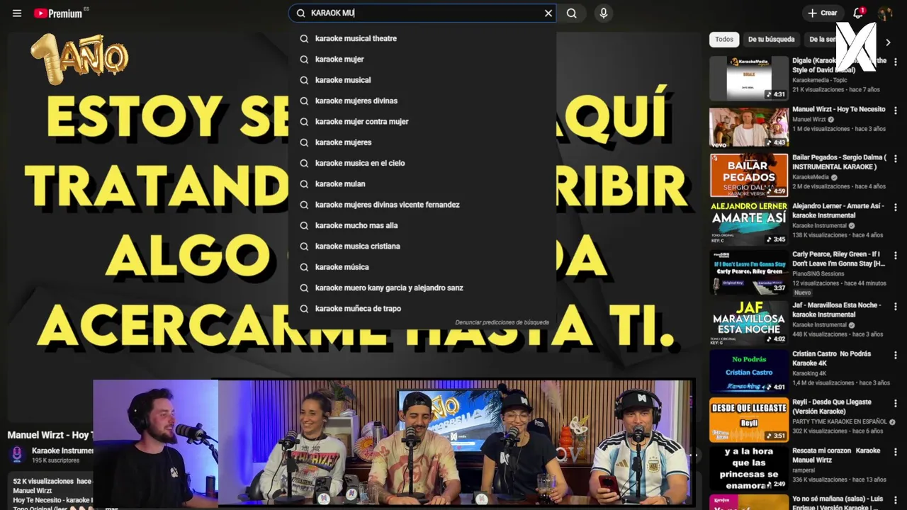Open Alejandro Lerner Amarte Así title
The image size is (907, 510).
(x=838, y=210)
